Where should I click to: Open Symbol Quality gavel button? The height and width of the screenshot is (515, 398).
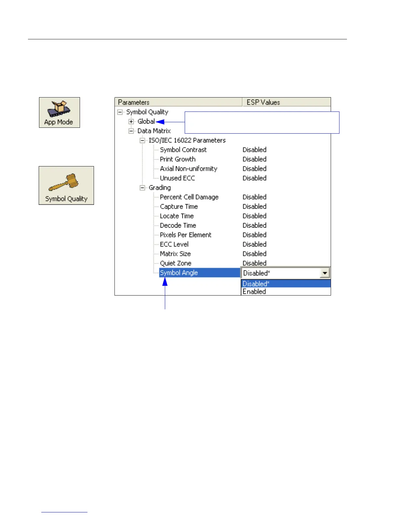coord(66,185)
